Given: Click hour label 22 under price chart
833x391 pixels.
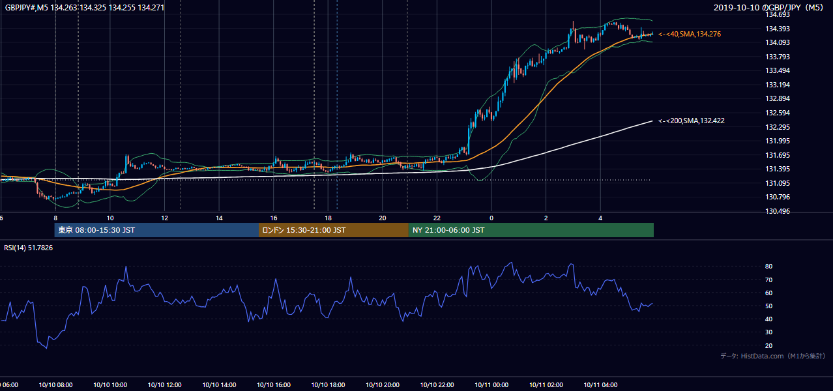Looking at the screenshot, I should pyautogui.click(x=437, y=218).
